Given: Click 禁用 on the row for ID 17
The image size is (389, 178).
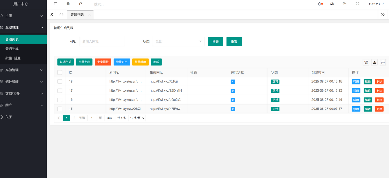Looking at the screenshot, I should [356, 90].
